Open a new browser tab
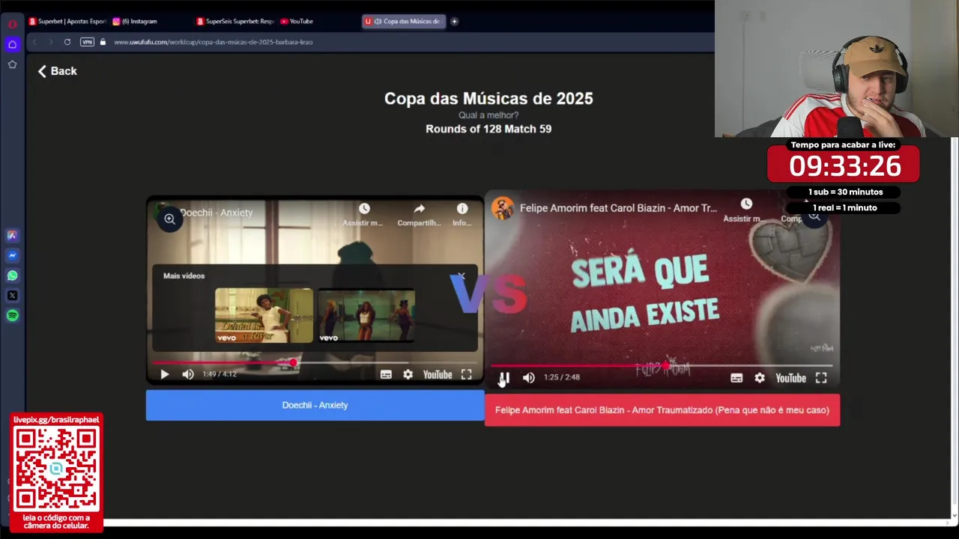Image resolution: width=959 pixels, height=539 pixels. (454, 22)
